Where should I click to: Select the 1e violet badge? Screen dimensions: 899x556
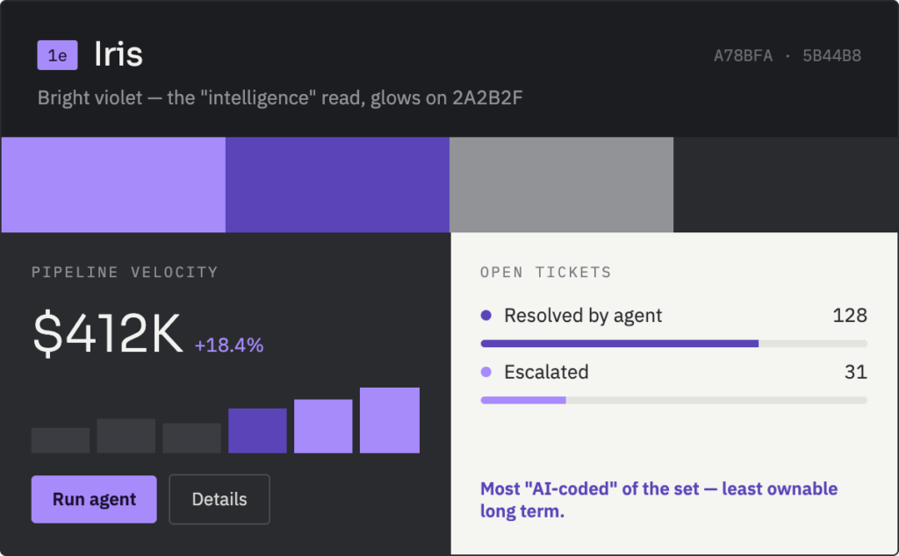(57, 55)
